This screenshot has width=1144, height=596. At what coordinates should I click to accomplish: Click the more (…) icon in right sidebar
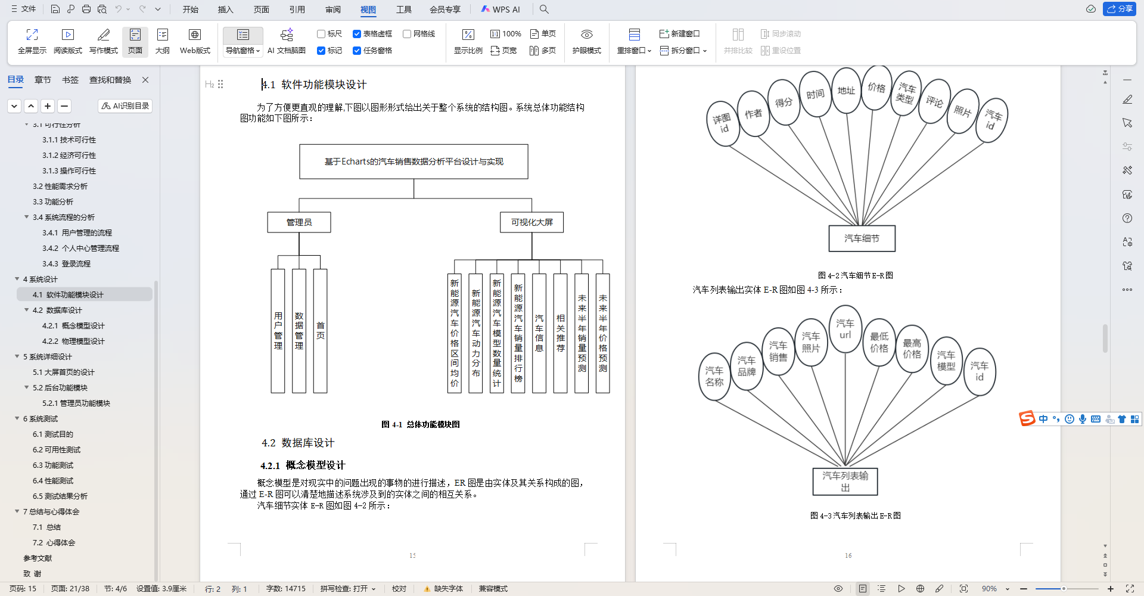tap(1127, 290)
